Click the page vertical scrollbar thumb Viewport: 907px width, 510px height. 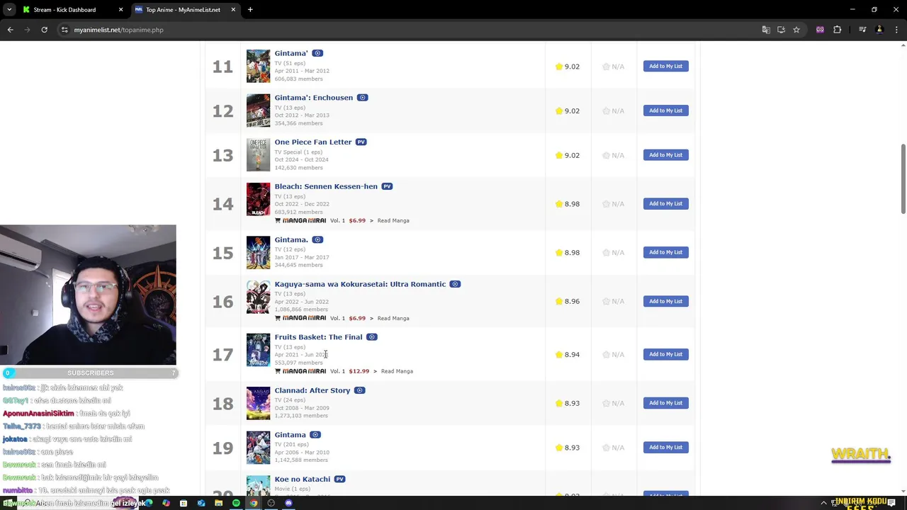coord(903,178)
